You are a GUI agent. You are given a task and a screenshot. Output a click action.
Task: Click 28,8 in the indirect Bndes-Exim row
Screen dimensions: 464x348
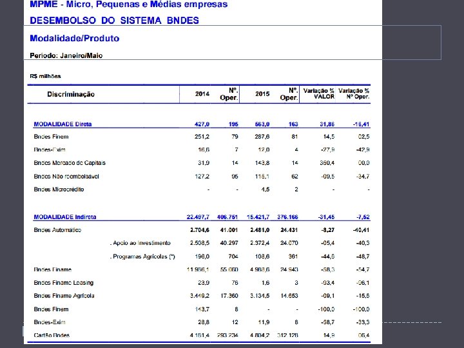[x=204, y=322]
